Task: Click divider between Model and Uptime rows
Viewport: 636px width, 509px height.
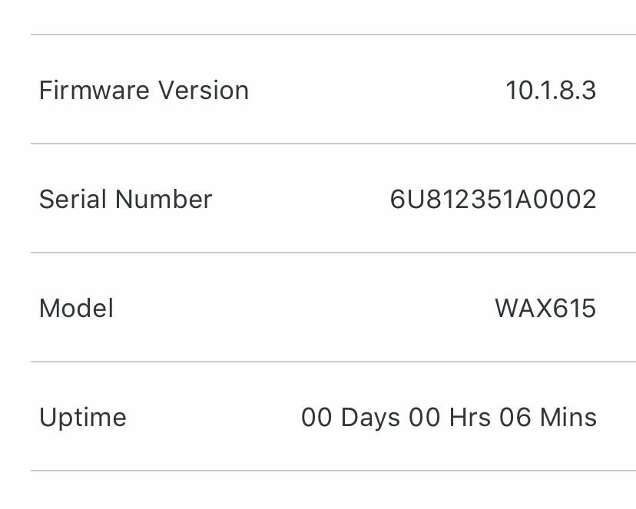Action: (333, 362)
